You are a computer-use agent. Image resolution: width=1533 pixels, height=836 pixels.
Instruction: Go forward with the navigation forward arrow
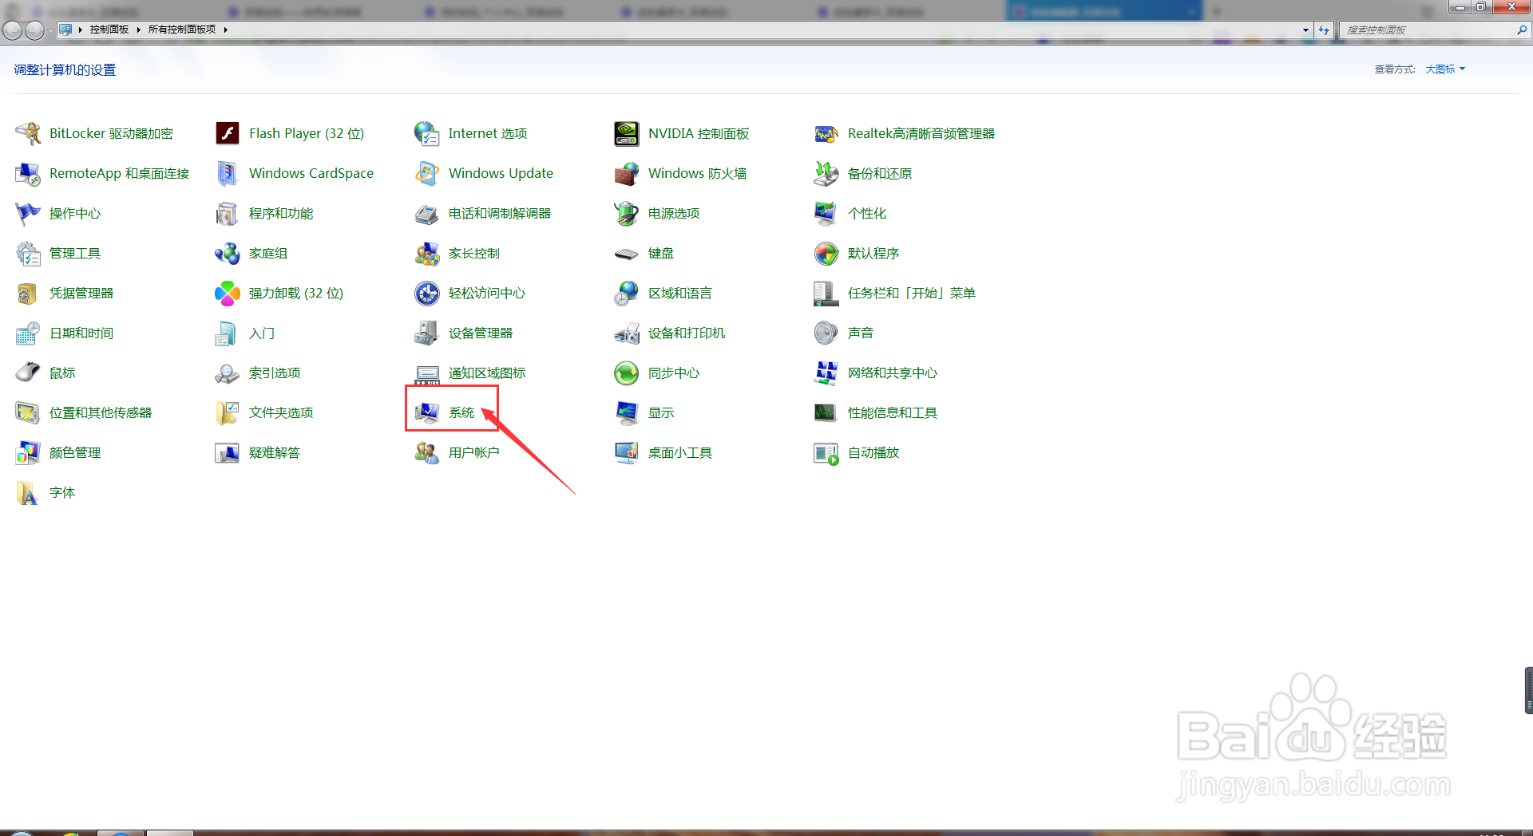click(34, 30)
